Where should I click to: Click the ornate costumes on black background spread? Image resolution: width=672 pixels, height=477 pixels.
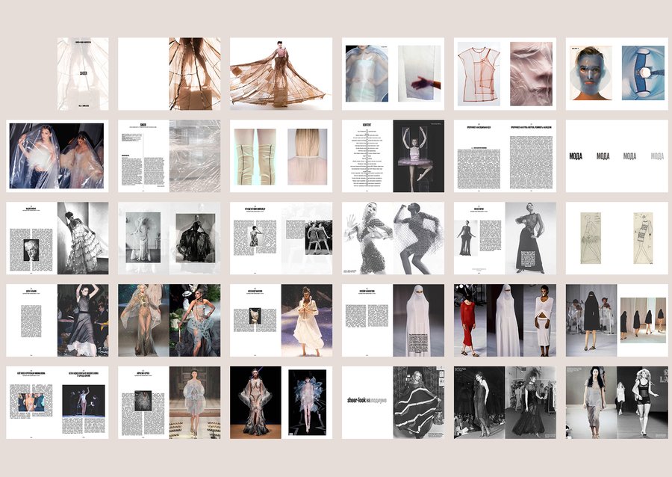pos(281,403)
